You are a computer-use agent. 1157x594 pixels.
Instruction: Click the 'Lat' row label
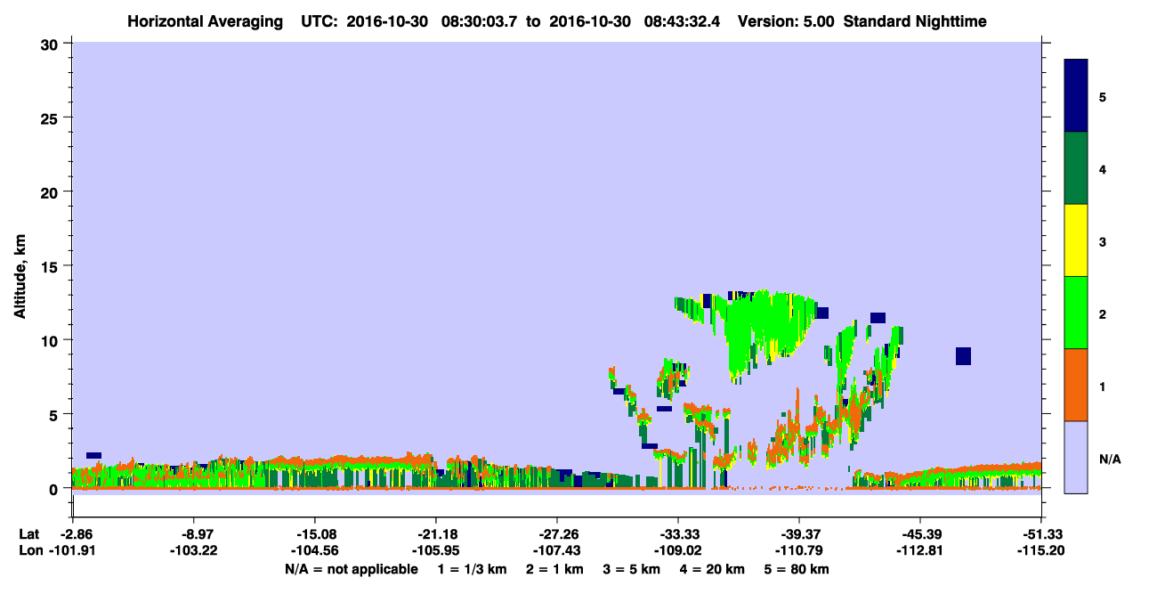[28, 534]
